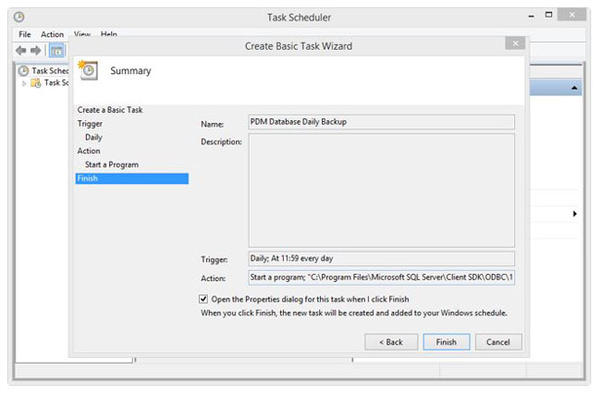Expand the Task Scheduler Library tree node

coord(25,83)
